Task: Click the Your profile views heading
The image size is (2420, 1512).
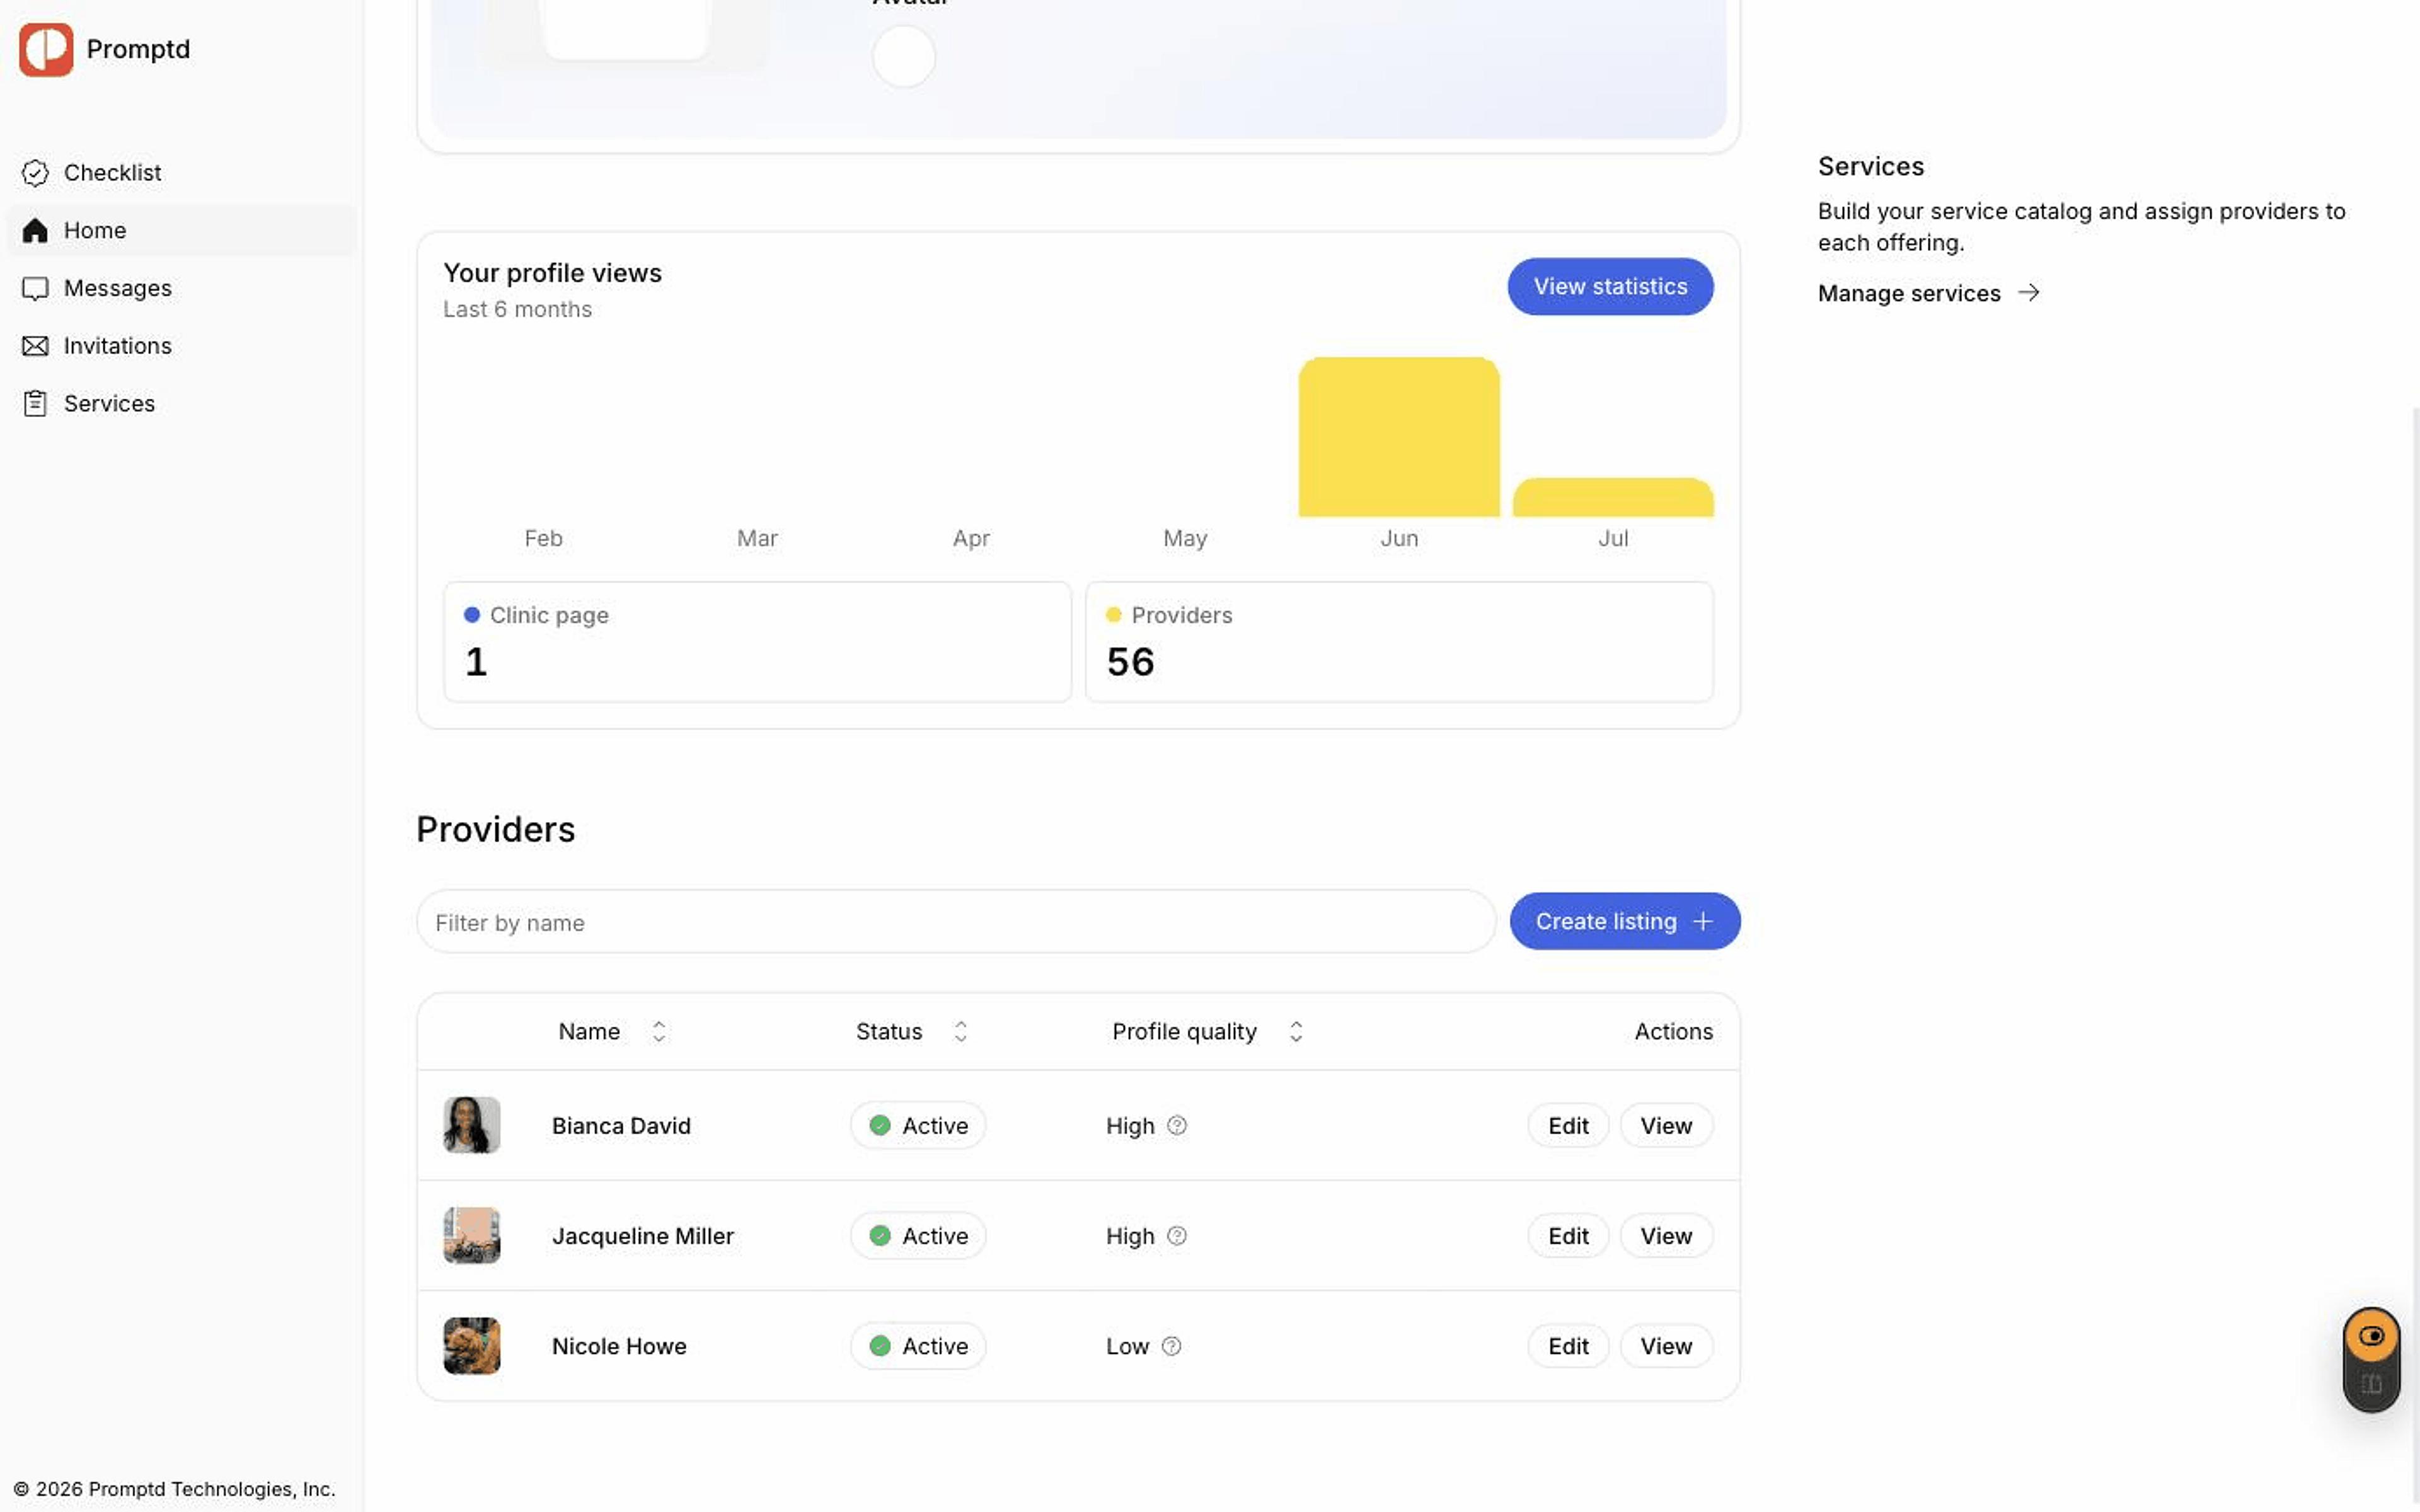Action: (552, 273)
